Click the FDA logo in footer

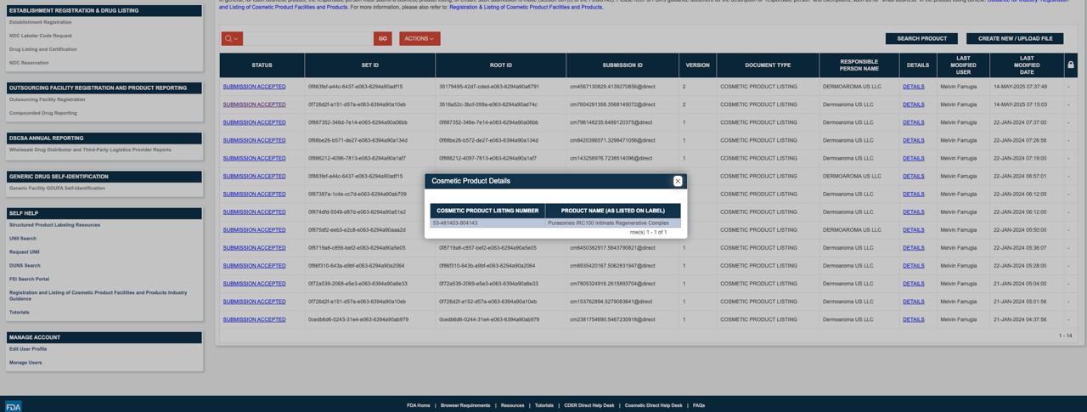pos(13,406)
